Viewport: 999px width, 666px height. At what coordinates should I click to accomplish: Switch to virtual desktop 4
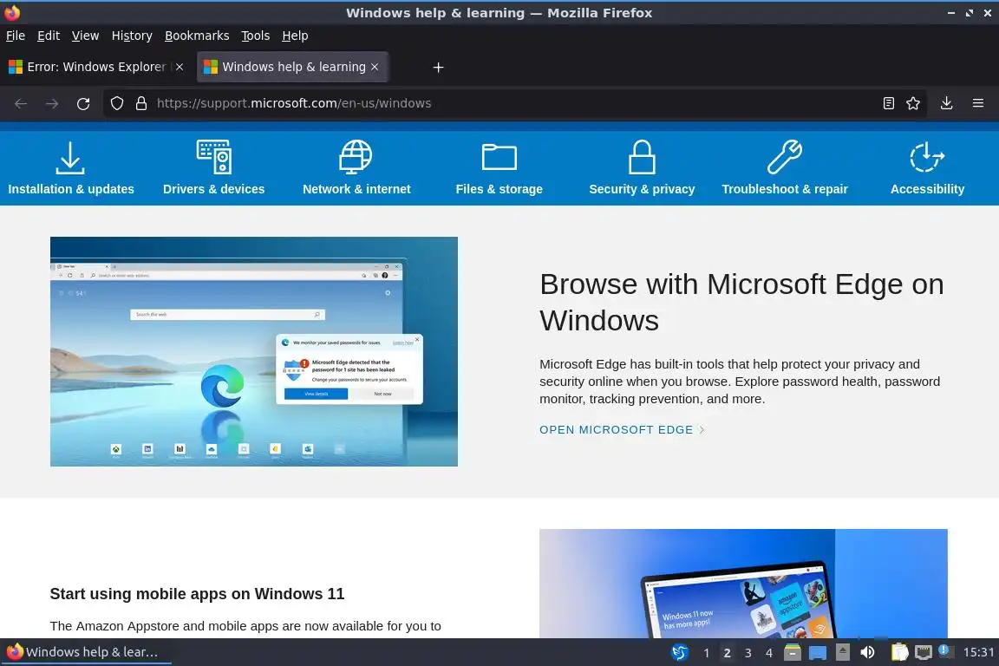pyautogui.click(x=769, y=653)
